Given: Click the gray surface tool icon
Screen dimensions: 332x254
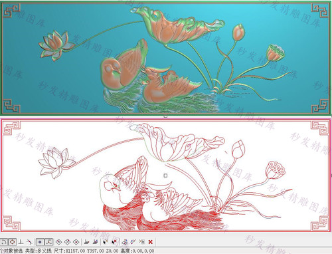Looking at the screenshot, I should 87,242.
